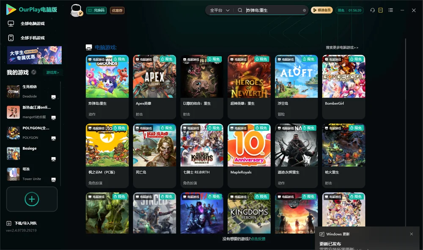The height and width of the screenshot is (250, 423).
Task: Click the MapleRoyals game title text
Action: click(241, 172)
